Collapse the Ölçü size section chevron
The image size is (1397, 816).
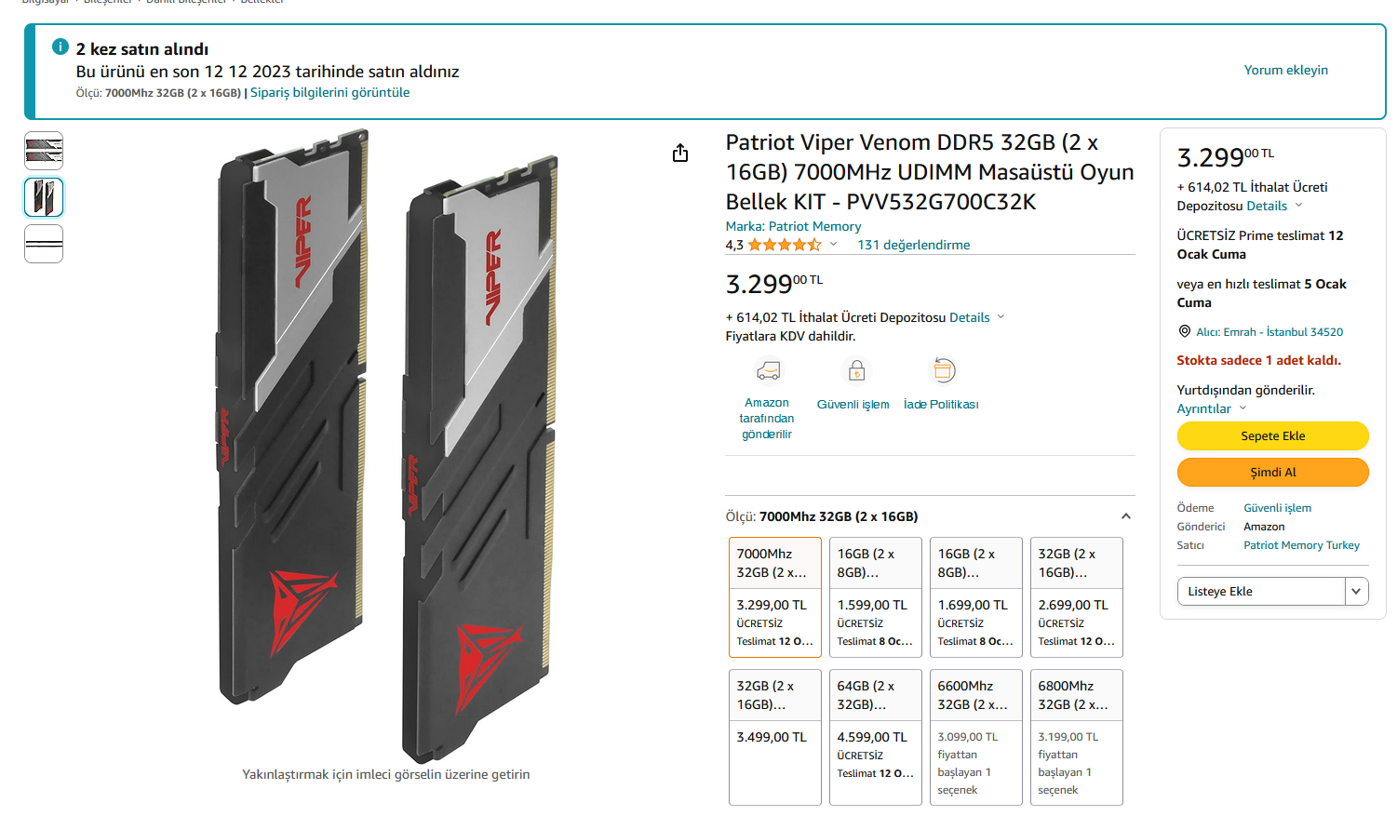coord(1126,516)
